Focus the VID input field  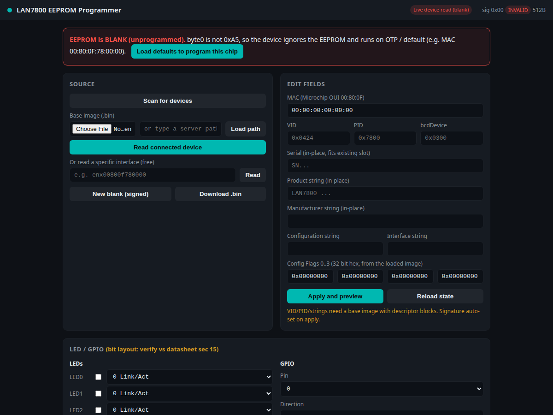tap(318, 138)
